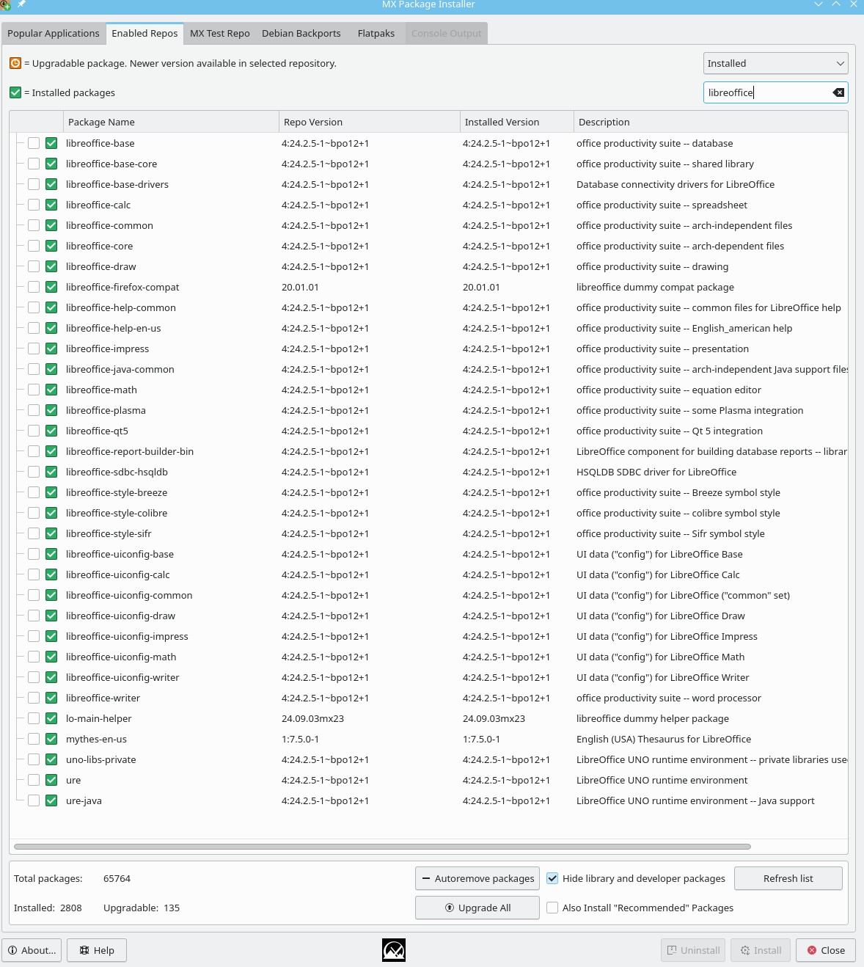
Task: Click the Console Output tab
Action: point(447,33)
